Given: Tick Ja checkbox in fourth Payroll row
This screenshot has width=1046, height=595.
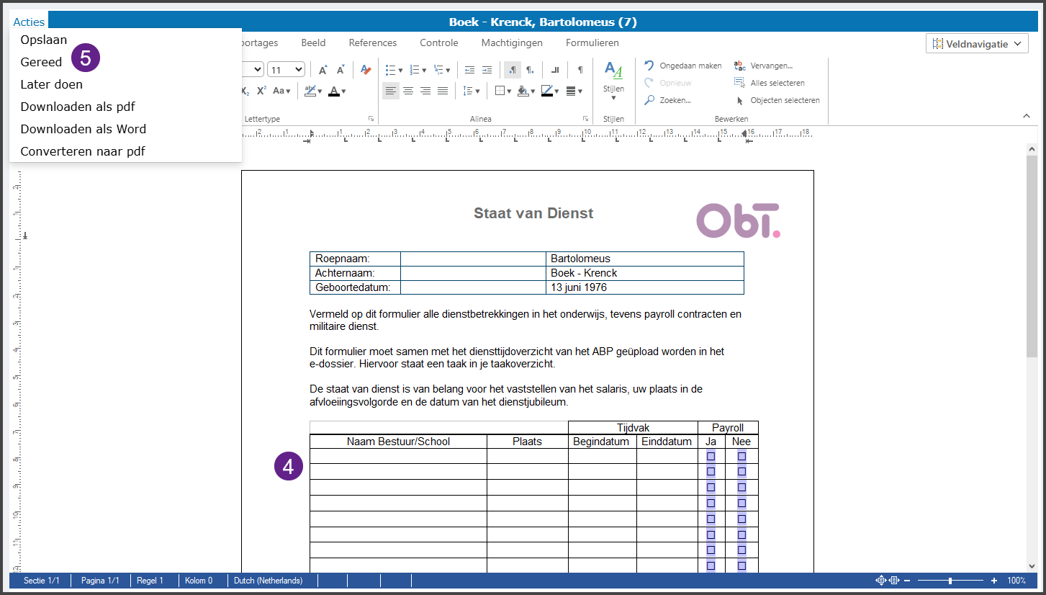Looking at the screenshot, I should 711,504.
